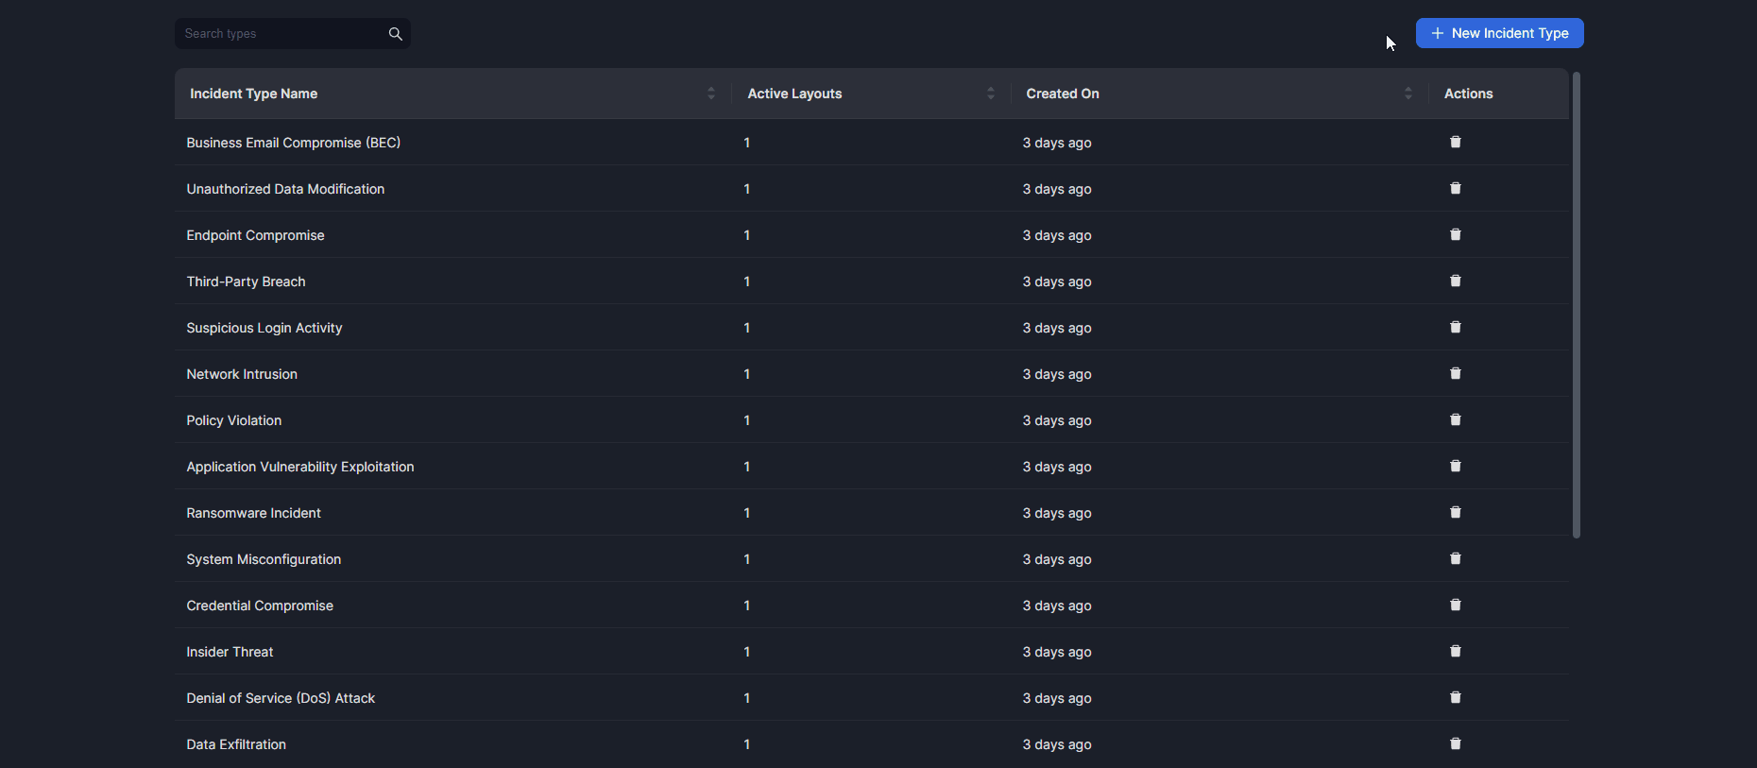Delete the Business Email Compromise (BEC) type

pyautogui.click(x=1455, y=143)
